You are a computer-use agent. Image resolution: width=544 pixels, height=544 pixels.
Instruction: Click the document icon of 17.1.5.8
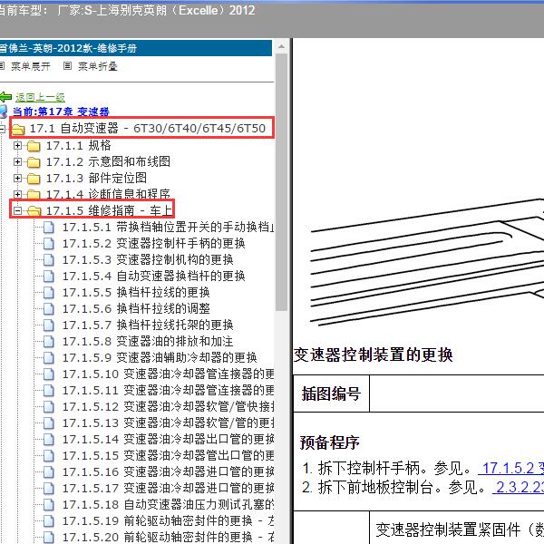[x=49, y=342]
